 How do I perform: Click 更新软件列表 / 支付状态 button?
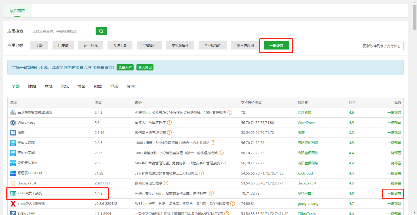pyautogui.click(x=382, y=46)
